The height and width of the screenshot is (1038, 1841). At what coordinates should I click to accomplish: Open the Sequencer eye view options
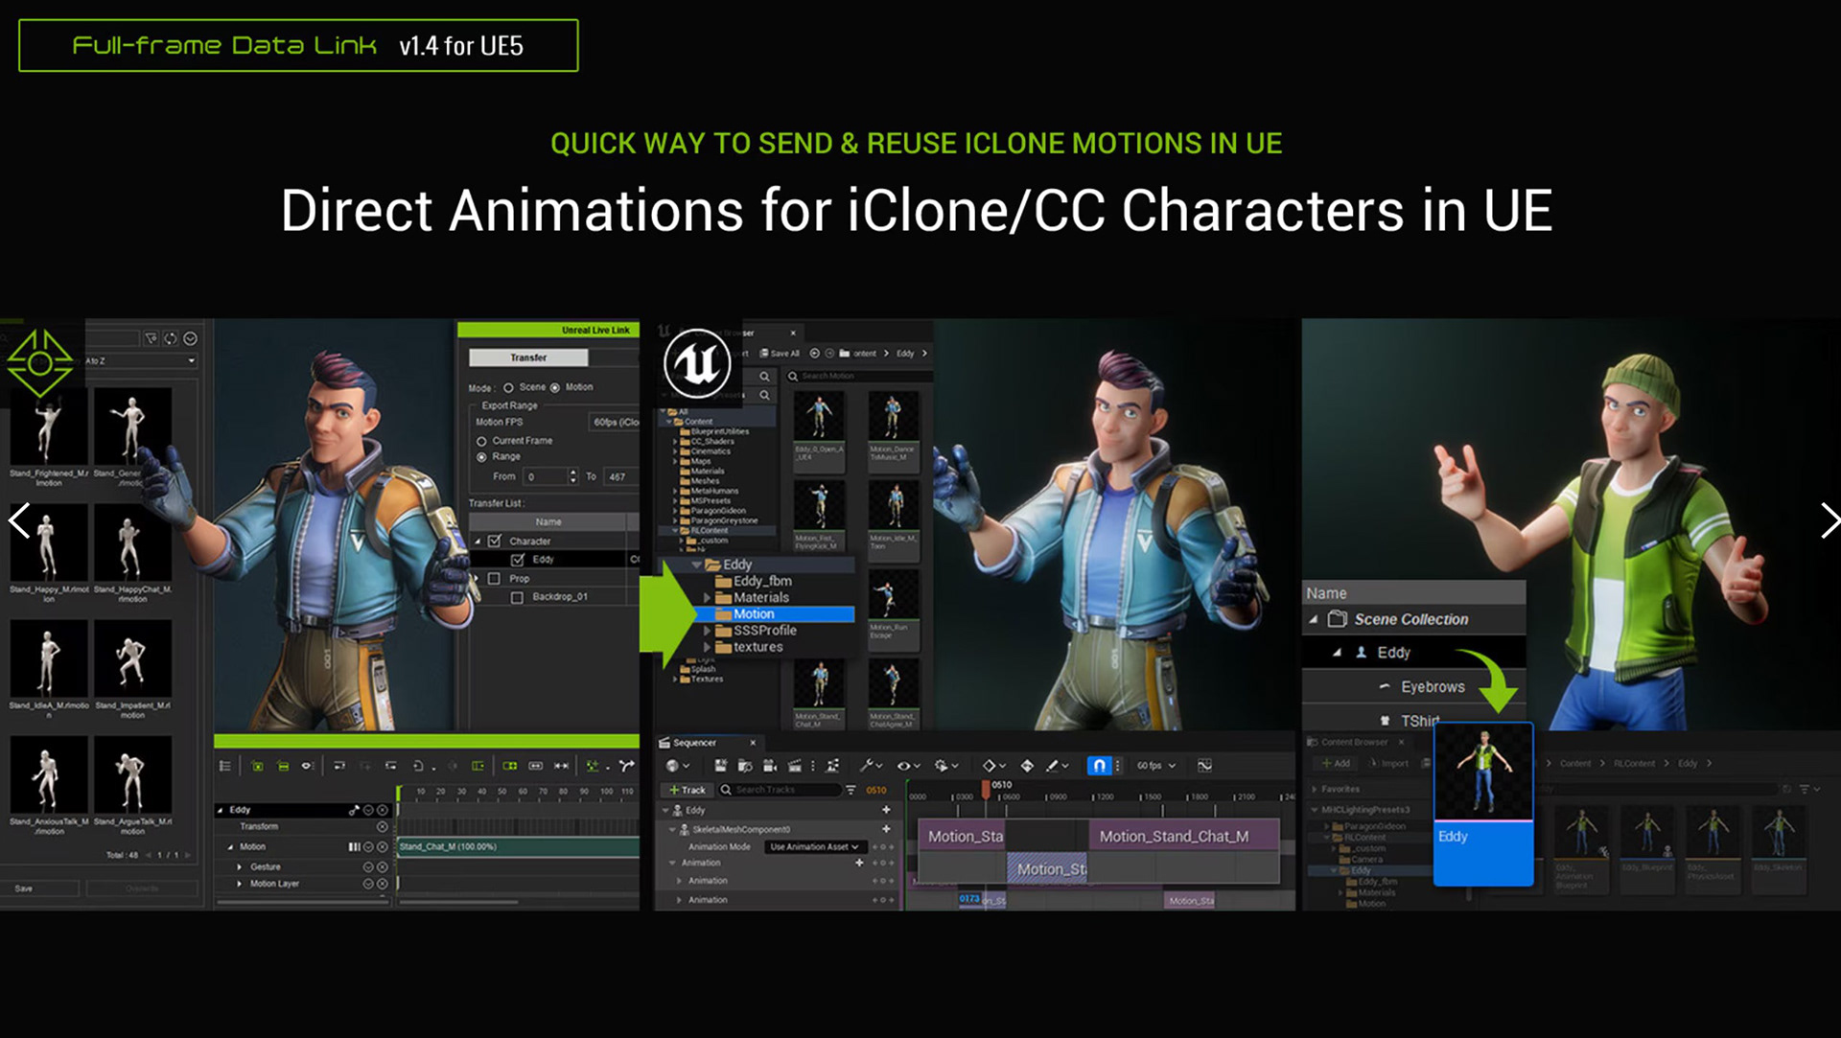pos(908,766)
